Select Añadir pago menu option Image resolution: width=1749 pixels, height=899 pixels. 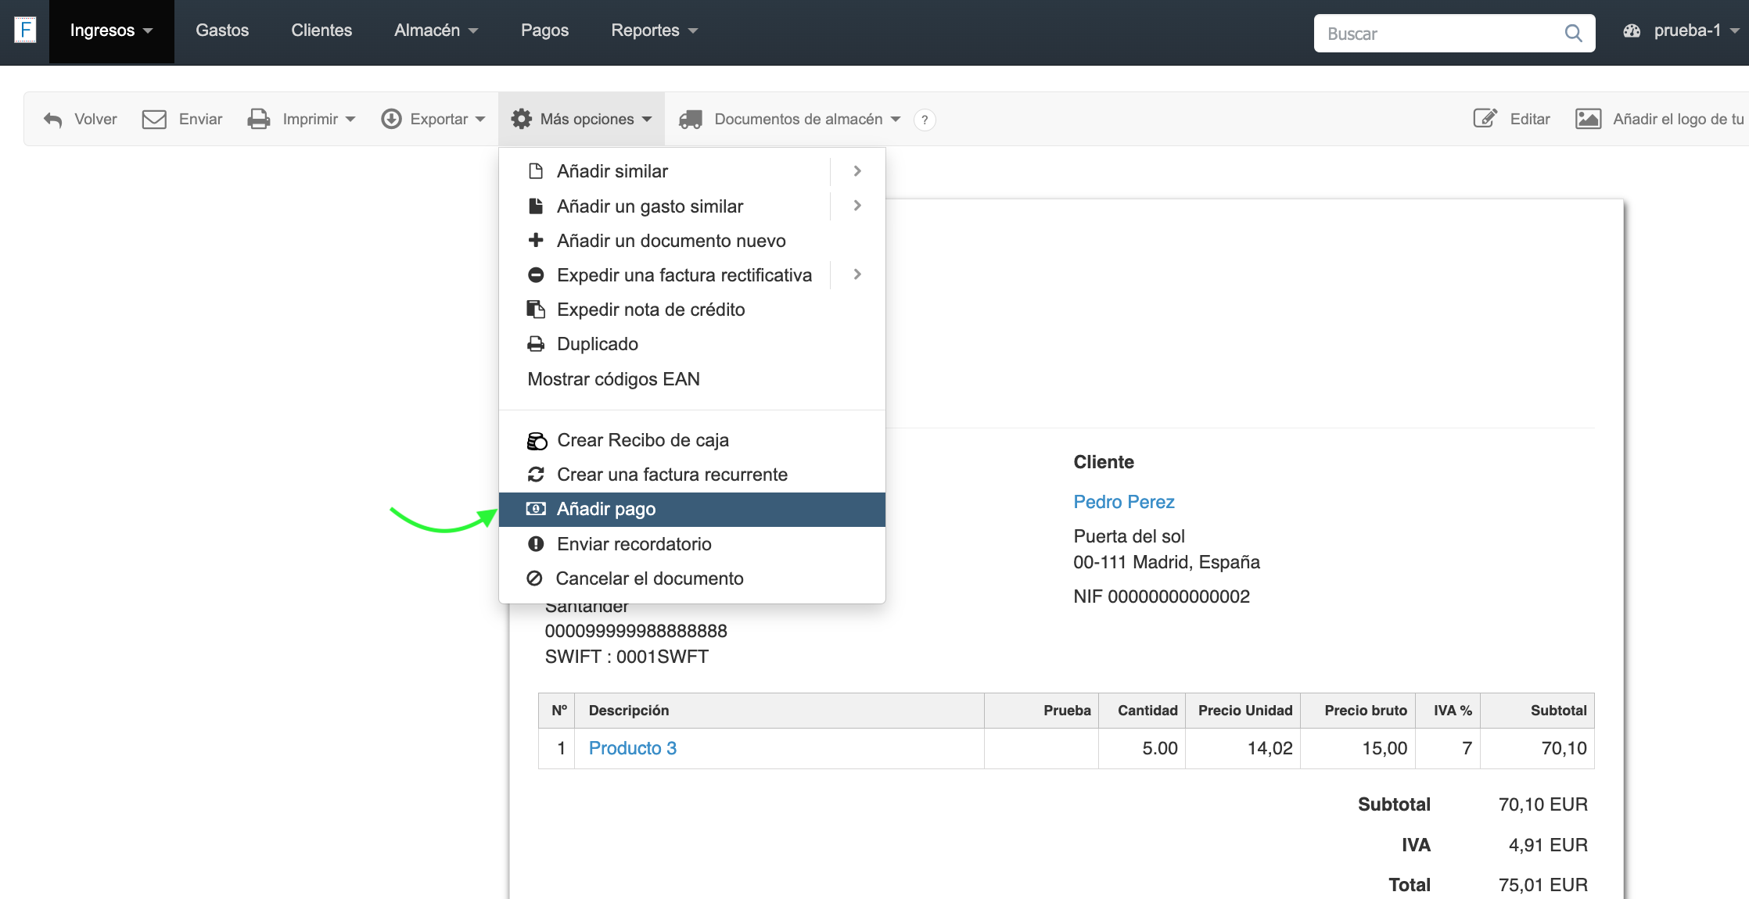[x=606, y=509]
